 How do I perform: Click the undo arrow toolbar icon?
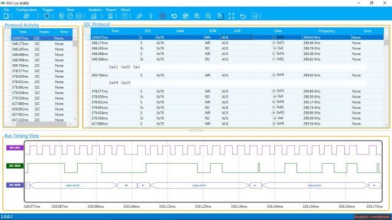tap(243, 16)
